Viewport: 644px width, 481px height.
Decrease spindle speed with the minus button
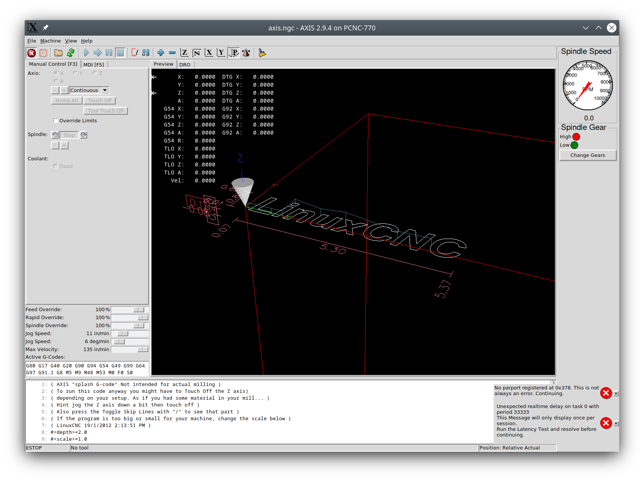[55, 146]
